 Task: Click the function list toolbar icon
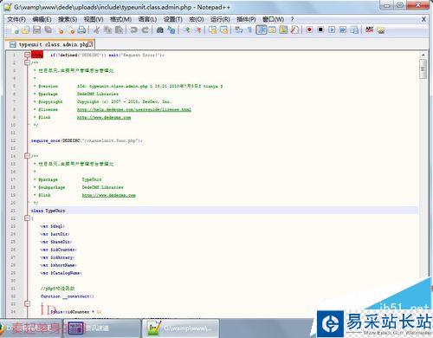click(294, 29)
